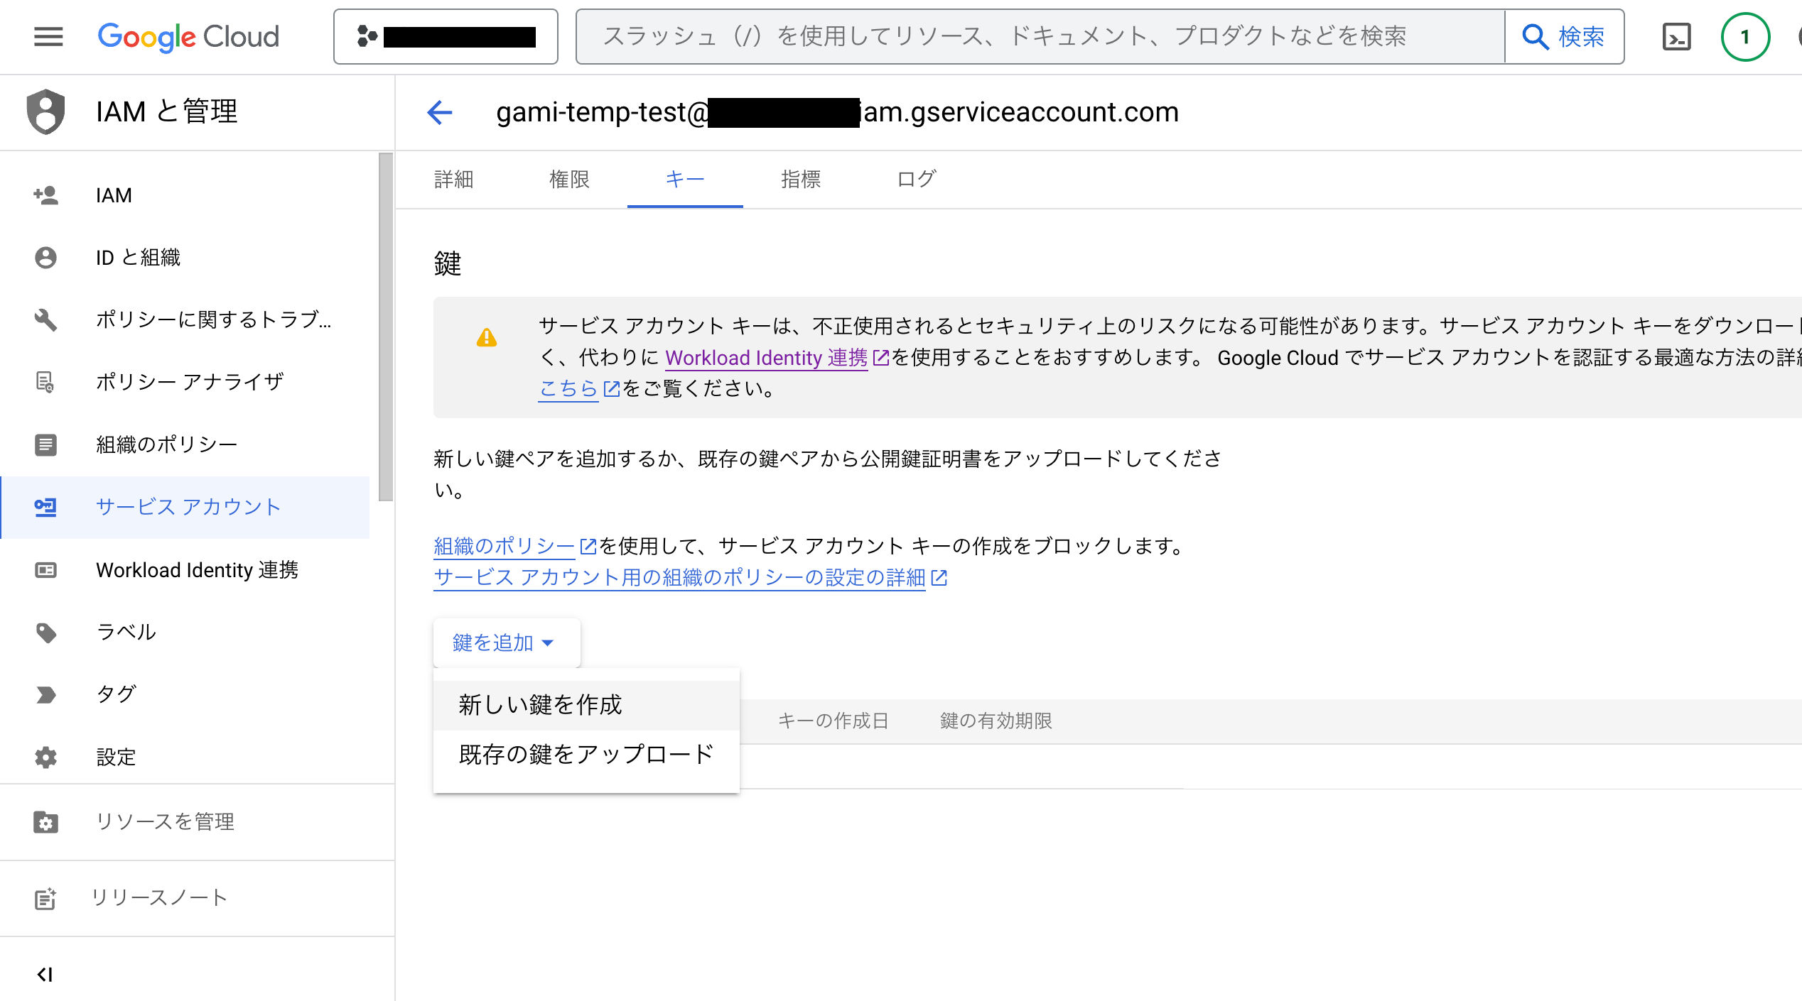The width and height of the screenshot is (1802, 1001).
Task: Click the 検索 search button
Action: click(1564, 37)
